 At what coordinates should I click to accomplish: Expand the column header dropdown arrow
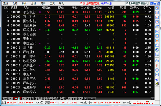6,7
